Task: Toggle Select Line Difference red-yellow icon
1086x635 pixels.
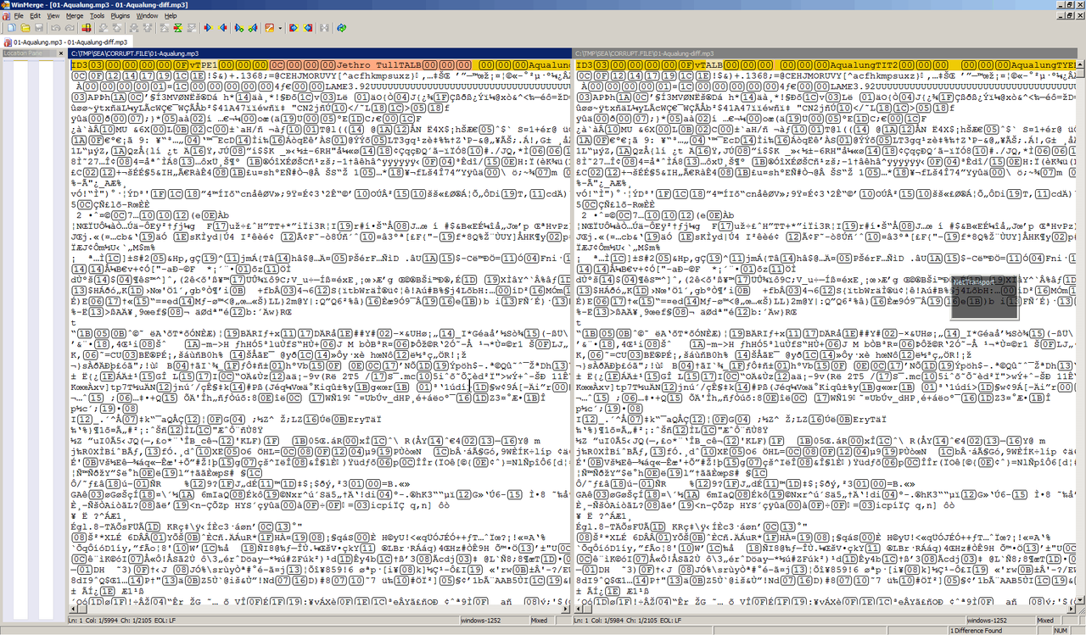Action: (x=87, y=28)
